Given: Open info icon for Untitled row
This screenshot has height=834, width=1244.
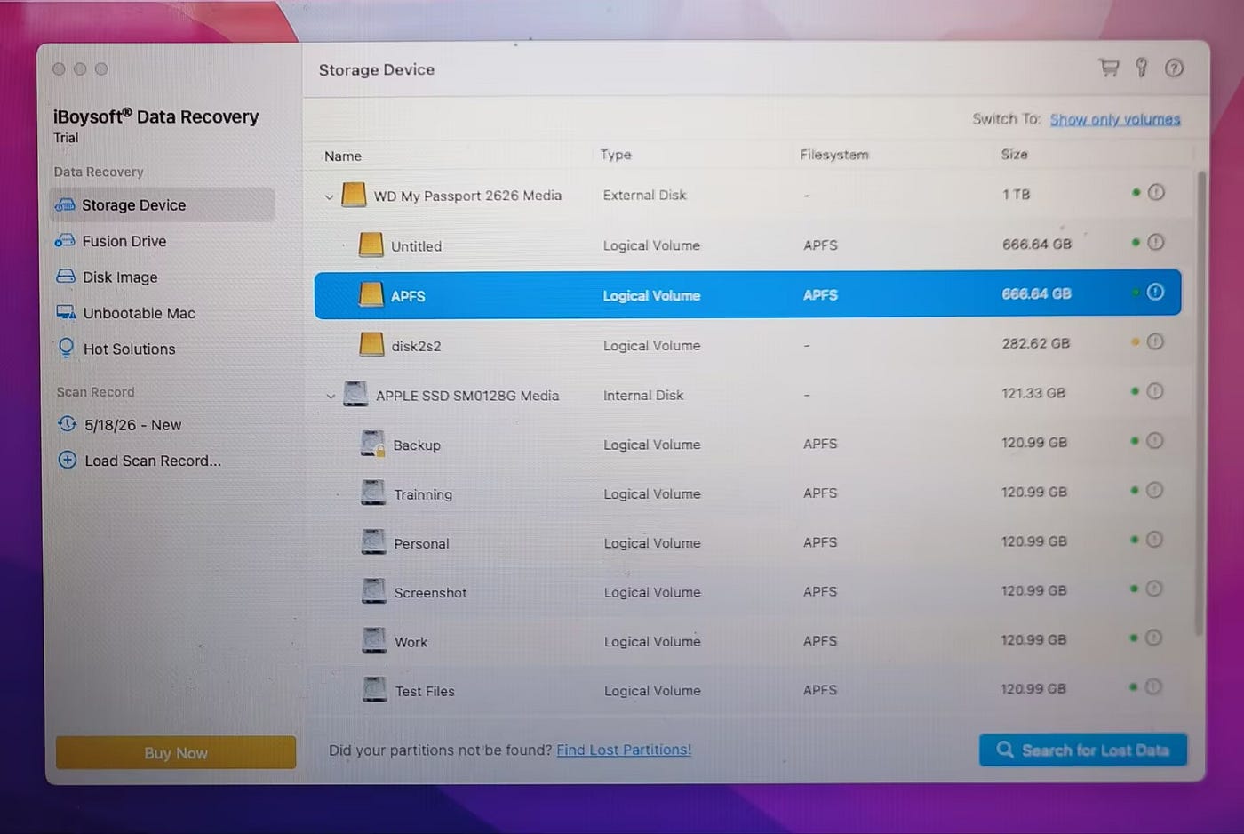Looking at the screenshot, I should 1156,242.
